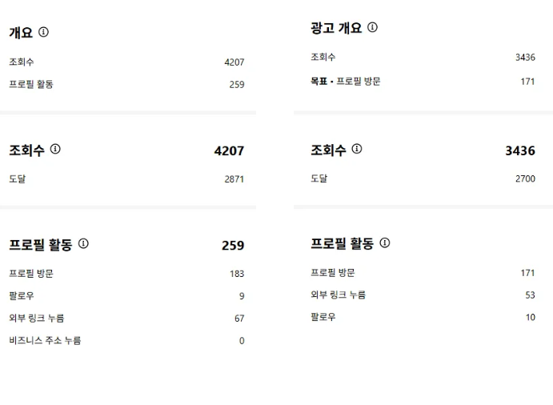Screen dimensions: 553x405
Task: Click the 조회수 row showing 3436 in 광고 개요
Action: pyautogui.click(x=423, y=57)
